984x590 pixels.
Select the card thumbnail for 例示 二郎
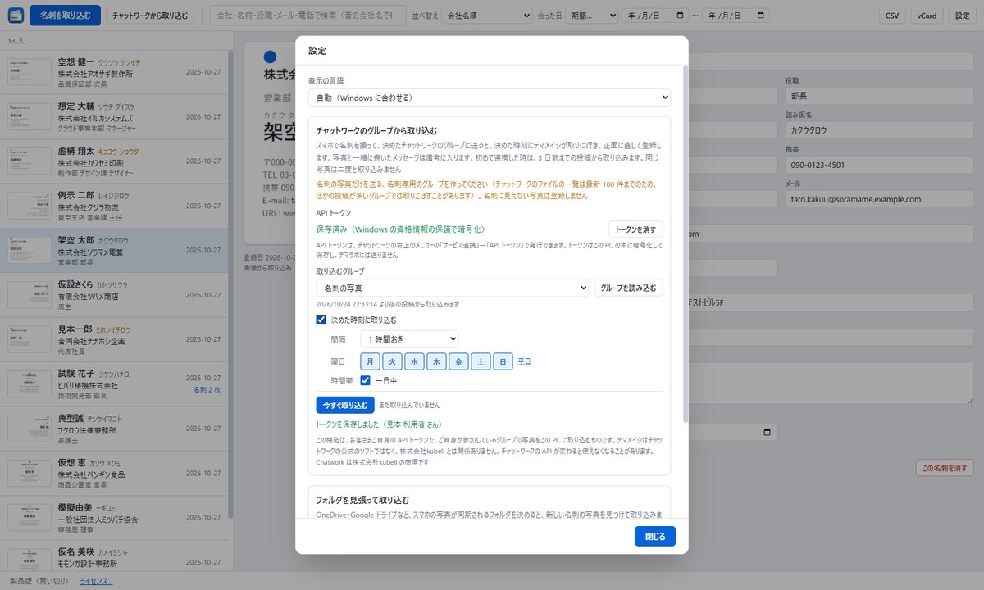pos(30,206)
